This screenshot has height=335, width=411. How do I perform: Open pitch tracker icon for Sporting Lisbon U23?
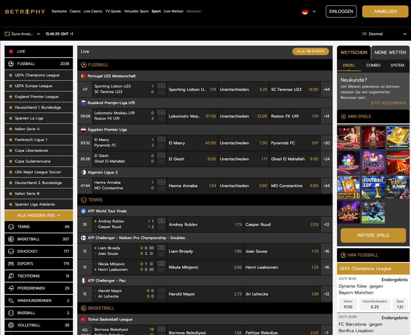click(161, 86)
